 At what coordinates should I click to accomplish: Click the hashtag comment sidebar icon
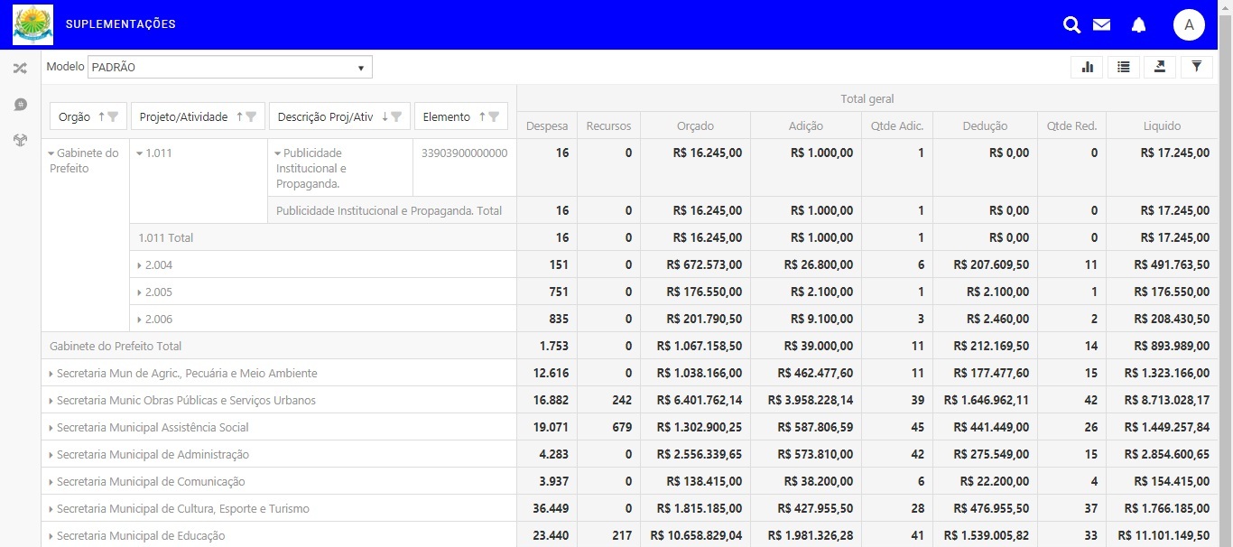[x=20, y=105]
